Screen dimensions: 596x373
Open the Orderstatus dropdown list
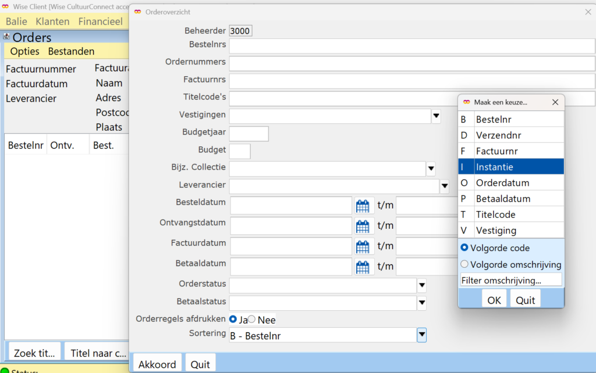point(422,286)
